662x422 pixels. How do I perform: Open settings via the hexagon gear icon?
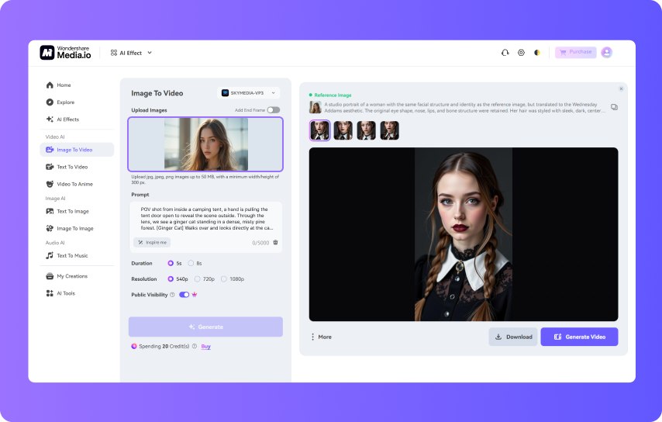pos(521,53)
